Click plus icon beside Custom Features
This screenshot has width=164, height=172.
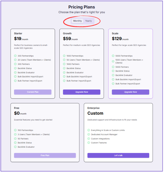pos(89,143)
